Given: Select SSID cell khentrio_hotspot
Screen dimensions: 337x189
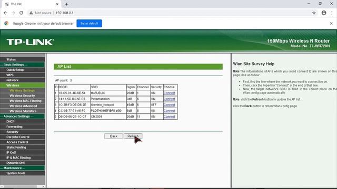Looking at the screenshot, I should [108, 105].
